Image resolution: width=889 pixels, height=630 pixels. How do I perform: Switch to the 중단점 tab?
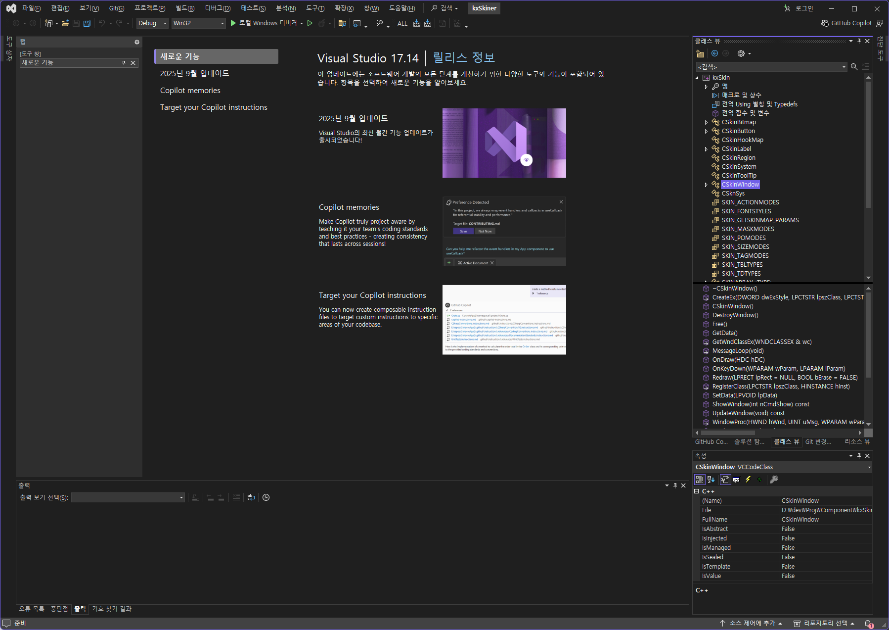[x=59, y=609]
